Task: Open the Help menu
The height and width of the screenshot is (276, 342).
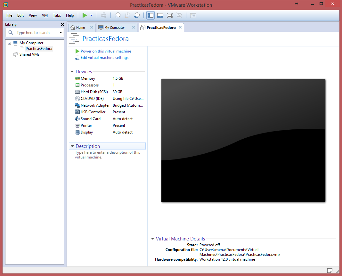Action: [x=70, y=15]
